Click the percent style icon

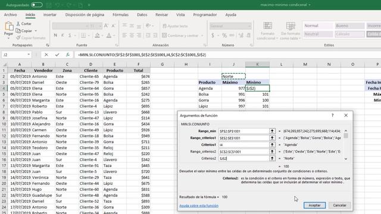point(224,36)
